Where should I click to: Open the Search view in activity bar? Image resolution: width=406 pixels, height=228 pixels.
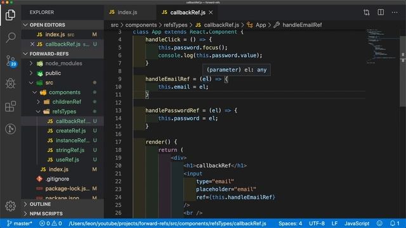[10, 38]
